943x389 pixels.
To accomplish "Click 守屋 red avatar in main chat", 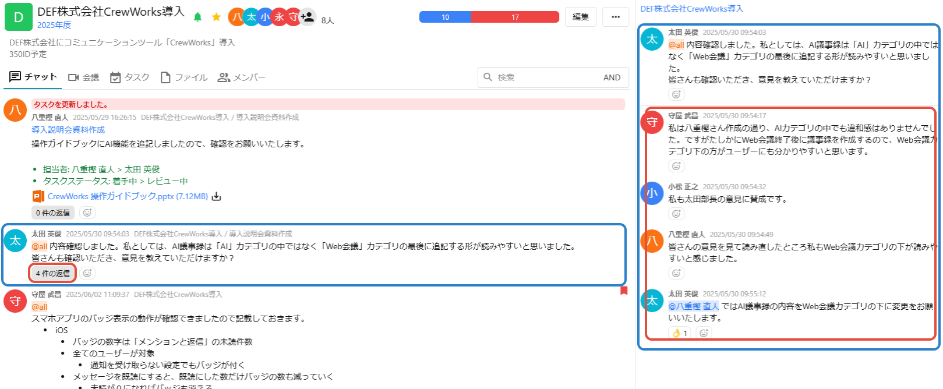I will click(x=15, y=301).
